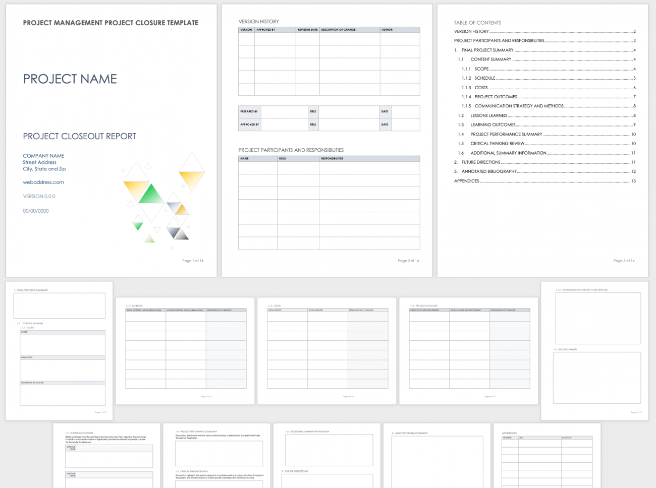The image size is (656, 488).
Task: Open the 1.2 LESSONS LEARNED contents entry
Action: pos(547,115)
